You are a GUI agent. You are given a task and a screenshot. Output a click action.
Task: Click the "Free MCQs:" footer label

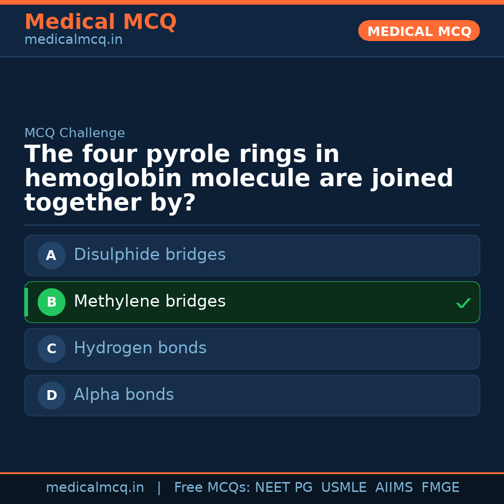coord(212,488)
